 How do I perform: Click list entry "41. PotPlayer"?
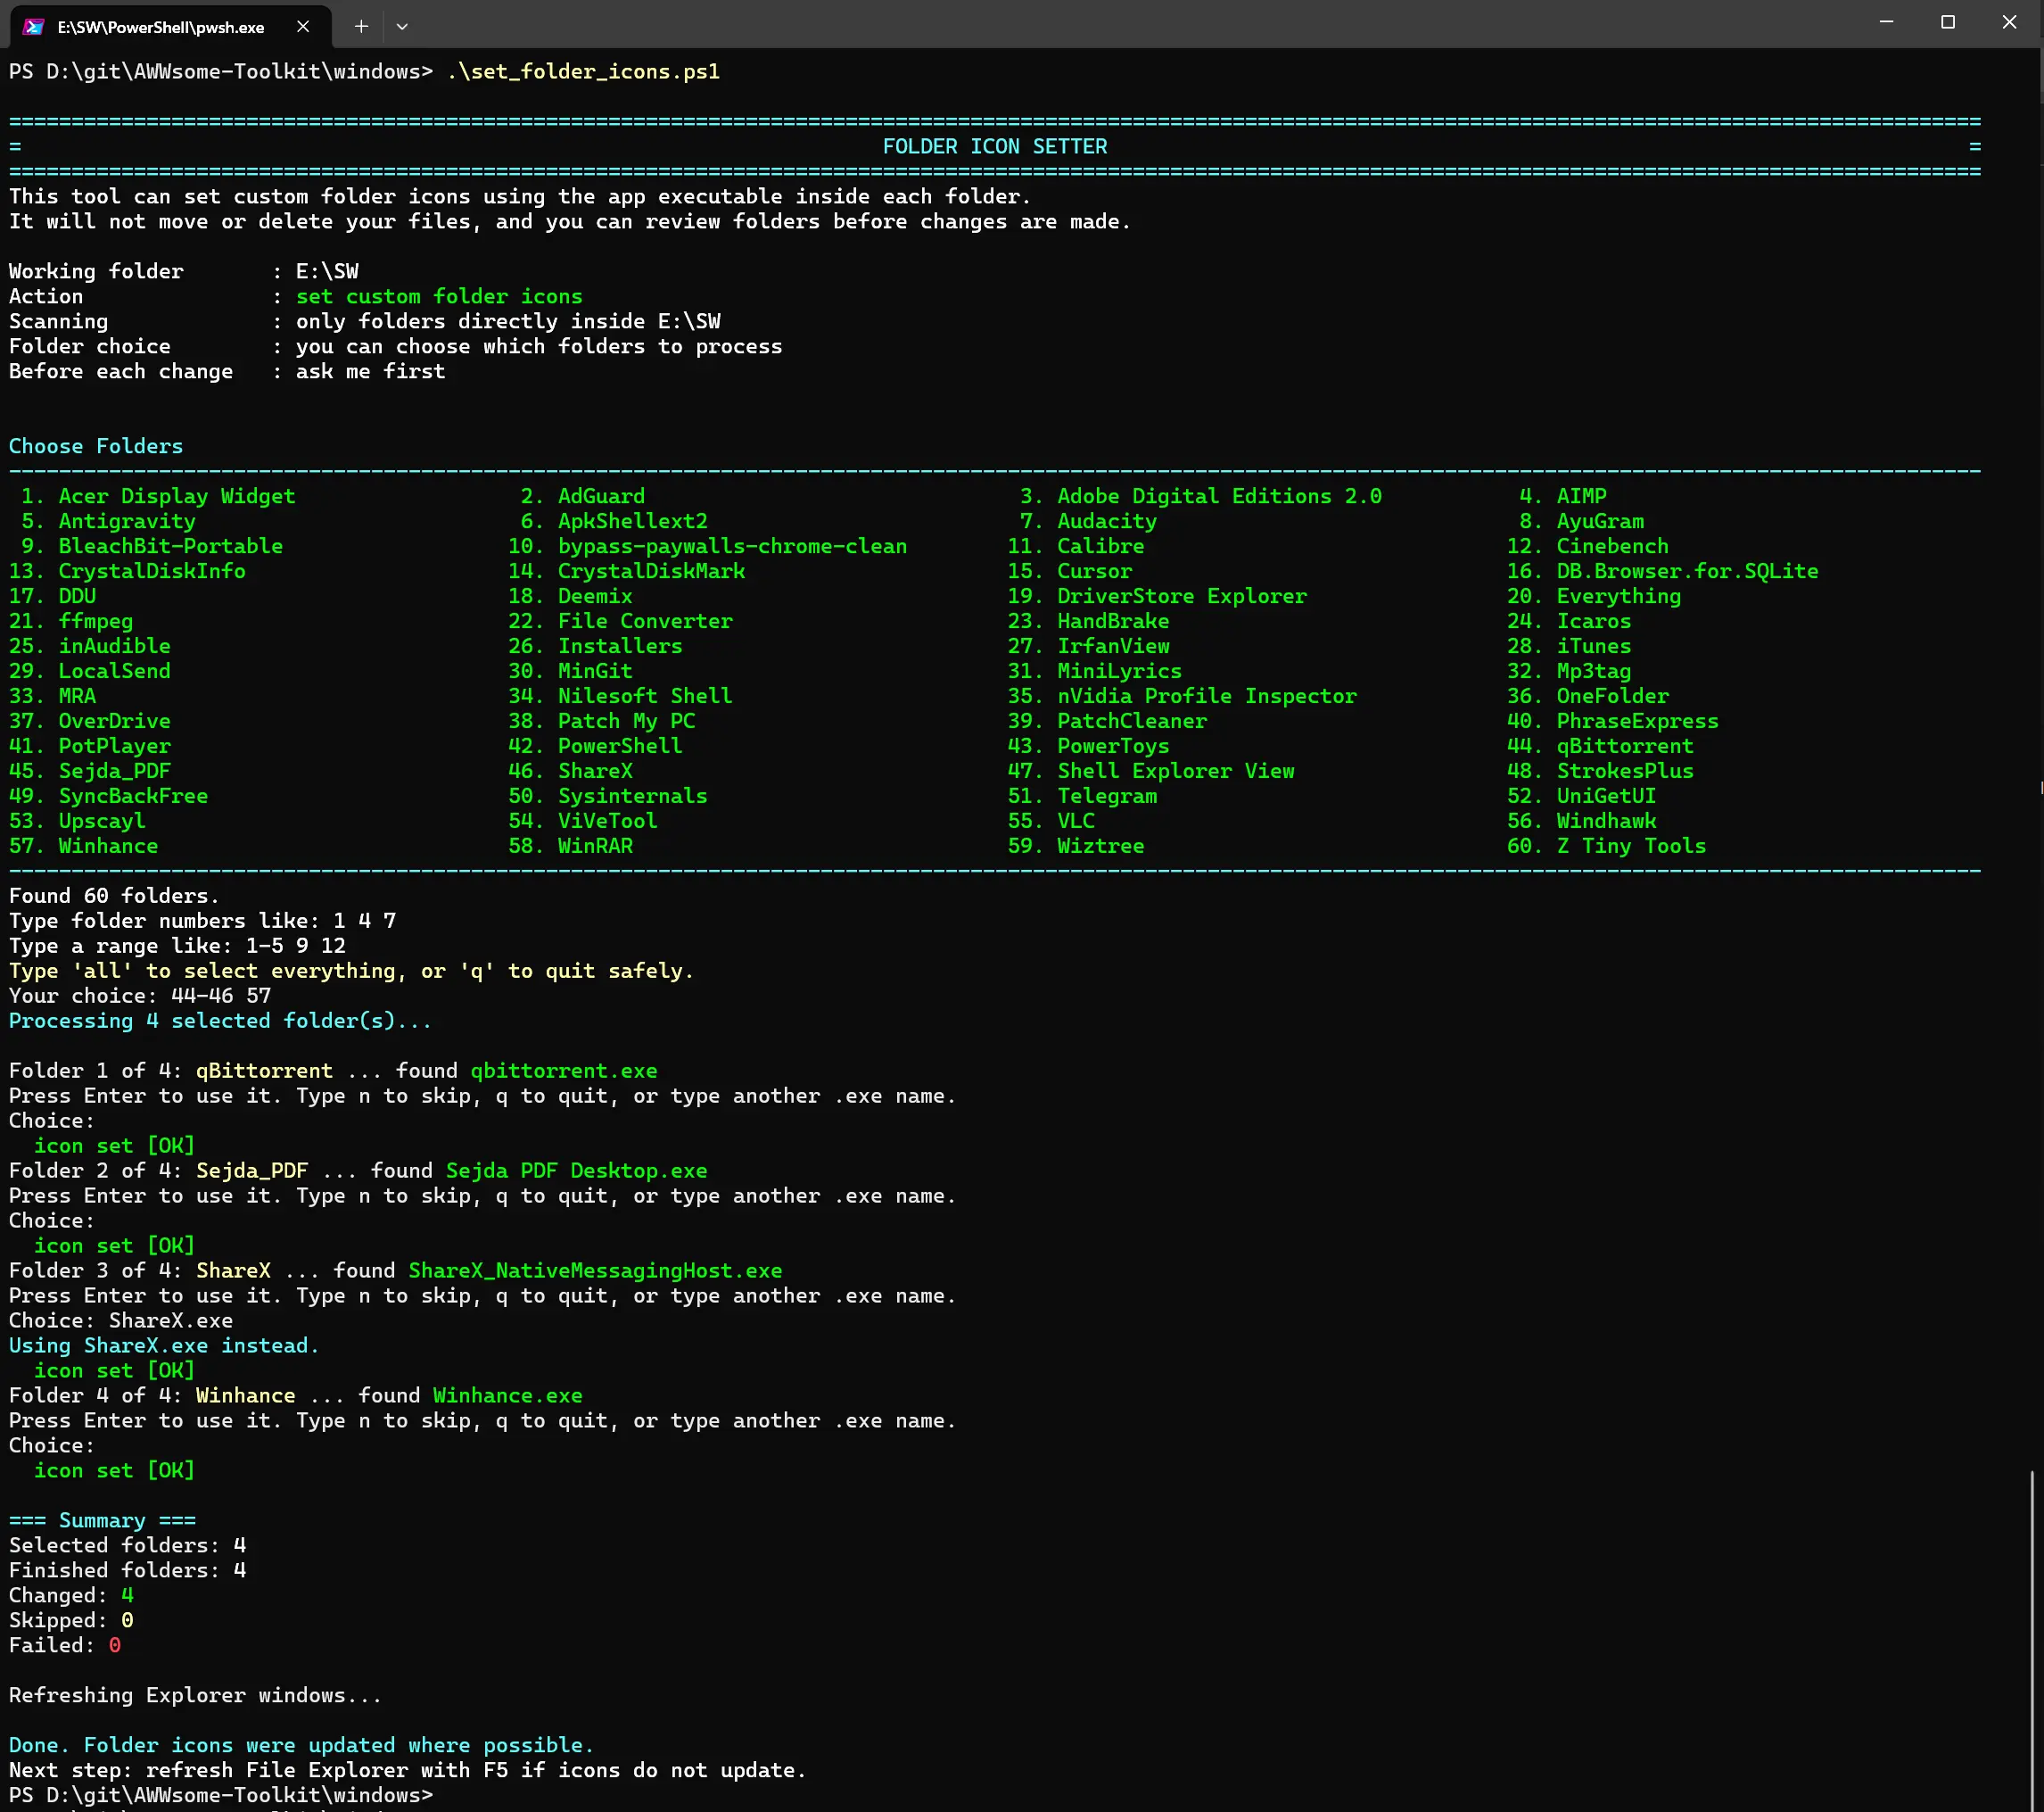tap(90, 747)
